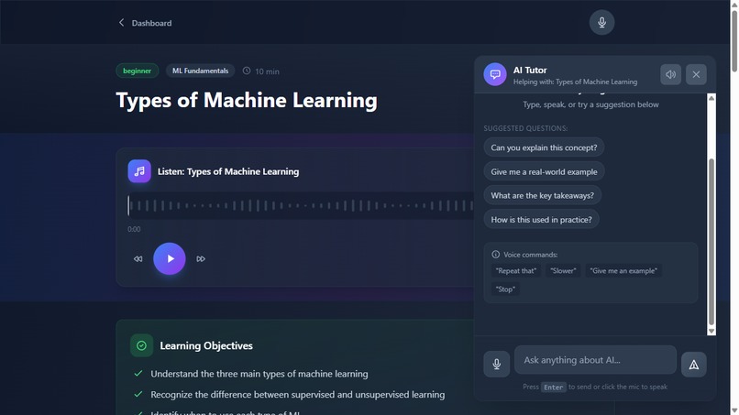Click the 'SUGGESTED QUESTIONS:' label
The image size is (739, 415).
(x=525, y=128)
